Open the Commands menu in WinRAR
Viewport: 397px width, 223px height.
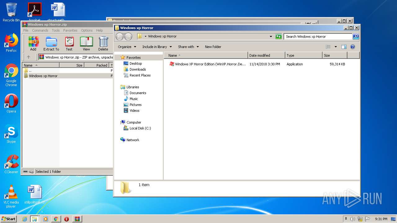40,30
